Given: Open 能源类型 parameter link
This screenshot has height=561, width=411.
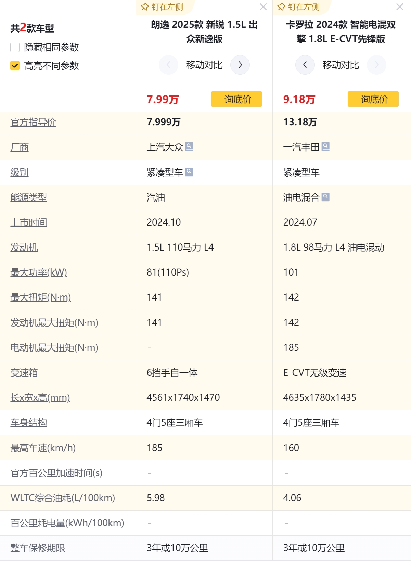Looking at the screenshot, I should [x=29, y=197].
